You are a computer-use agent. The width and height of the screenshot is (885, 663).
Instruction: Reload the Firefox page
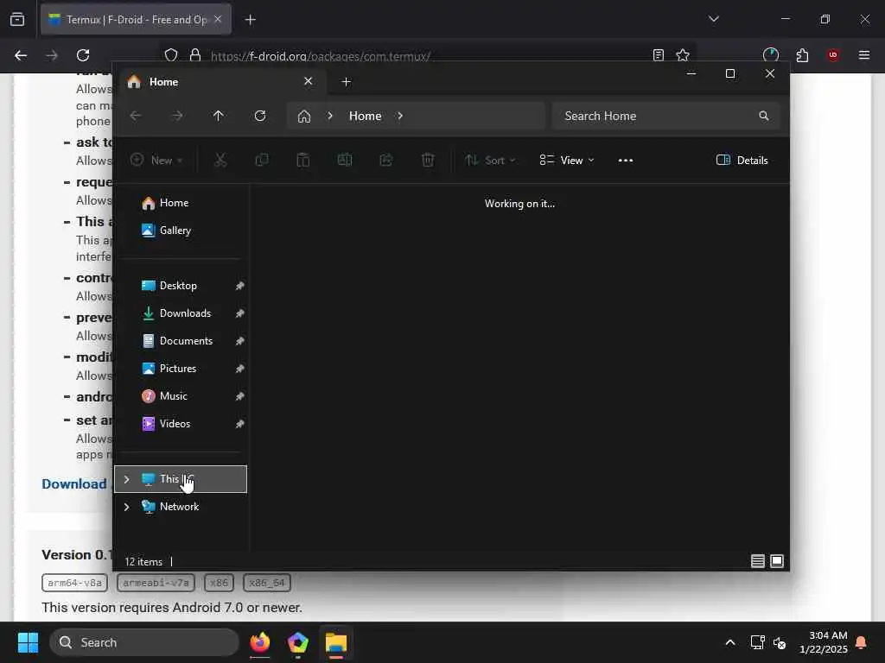coord(83,55)
